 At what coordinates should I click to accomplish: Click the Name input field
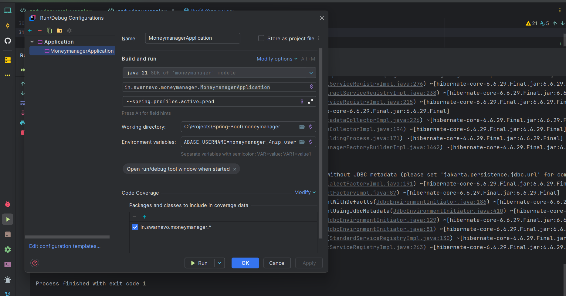point(192,38)
